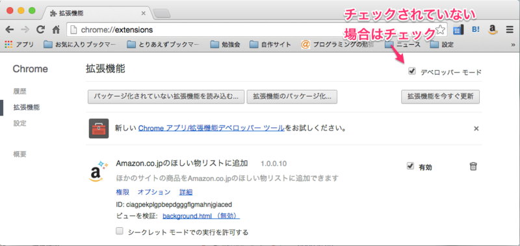Open 設定 in the sidebar
520x246 pixels.
(20, 123)
